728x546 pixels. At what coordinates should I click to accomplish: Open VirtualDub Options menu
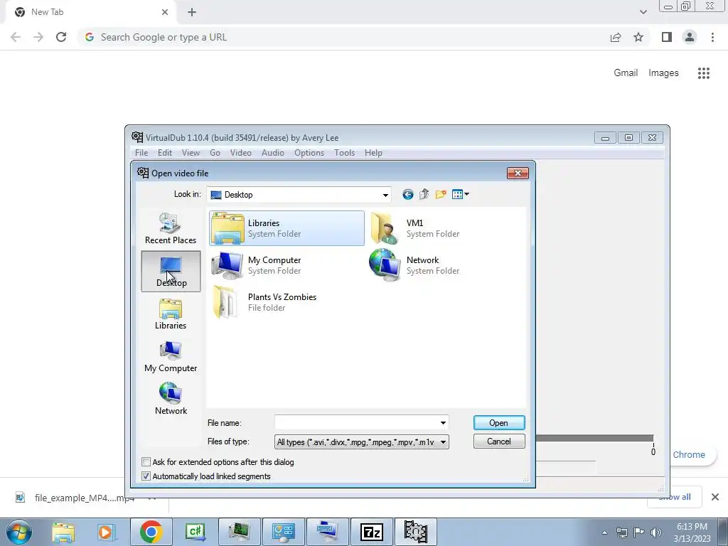click(309, 153)
